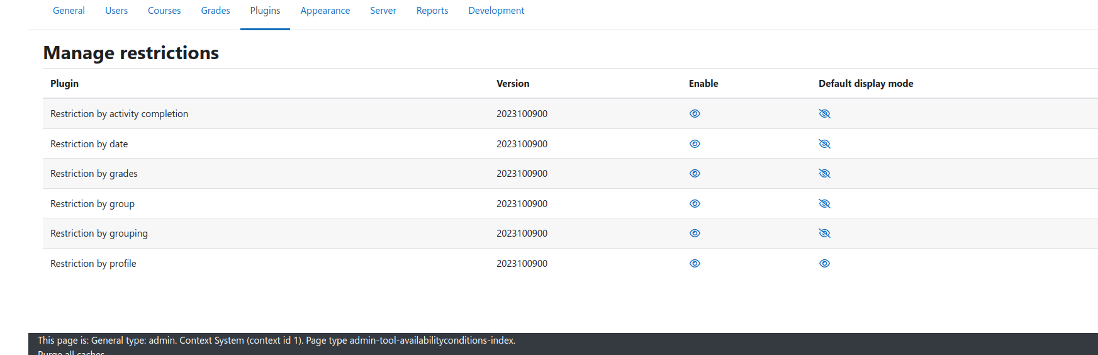Viewport: 1098px width, 355px height.
Task: Select 'Restriction by date' plugin name
Action: 89,144
